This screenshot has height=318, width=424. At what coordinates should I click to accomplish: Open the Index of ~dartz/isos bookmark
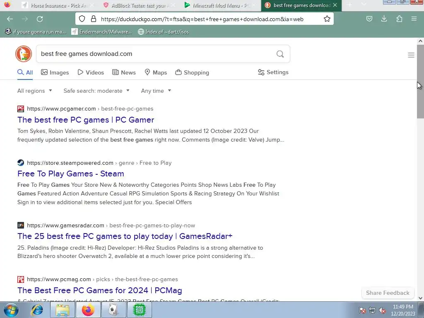(x=163, y=31)
